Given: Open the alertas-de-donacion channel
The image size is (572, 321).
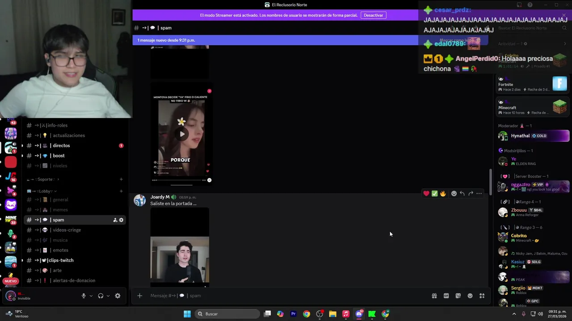Looking at the screenshot, I should [75, 280].
